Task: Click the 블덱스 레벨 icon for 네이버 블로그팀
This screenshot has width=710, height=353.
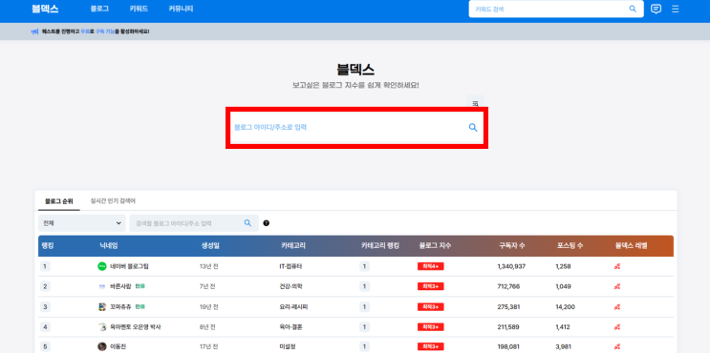Action: (616, 267)
